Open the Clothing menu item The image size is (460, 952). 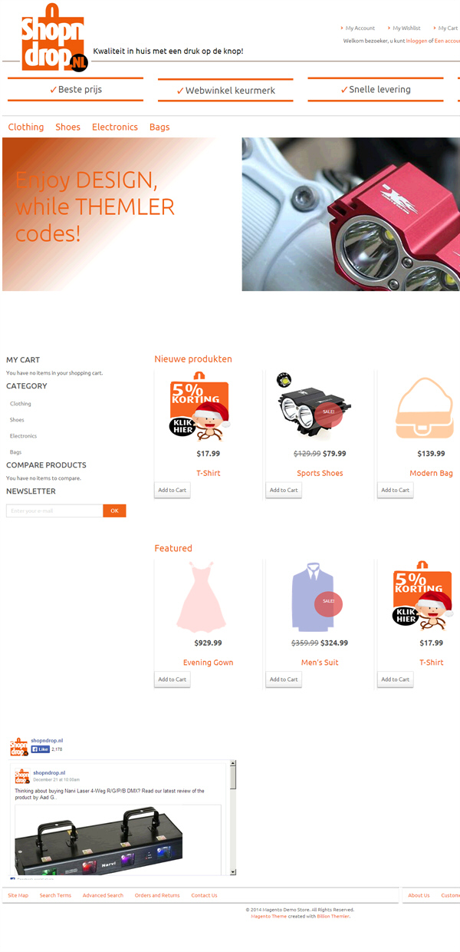pyautogui.click(x=26, y=127)
